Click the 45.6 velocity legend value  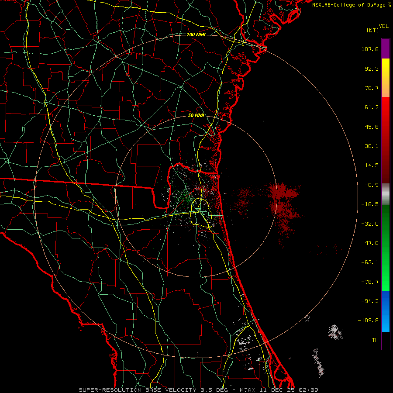(x=372, y=127)
